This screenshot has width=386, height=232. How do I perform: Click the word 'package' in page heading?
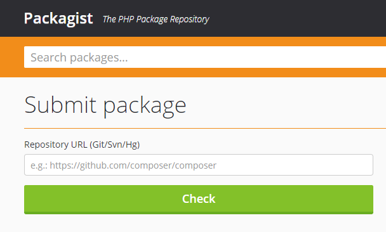coord(145,107)
